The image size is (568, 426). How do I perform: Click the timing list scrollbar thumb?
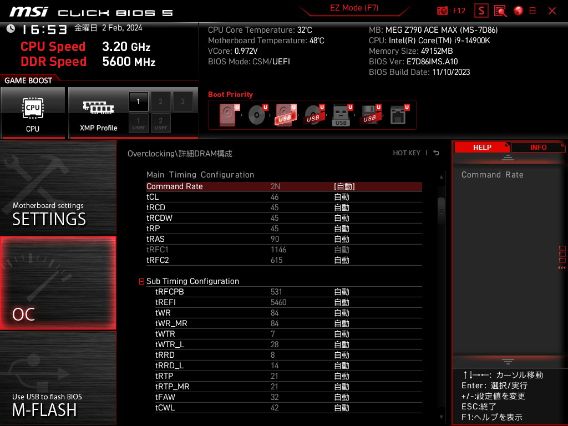[441, 211]
